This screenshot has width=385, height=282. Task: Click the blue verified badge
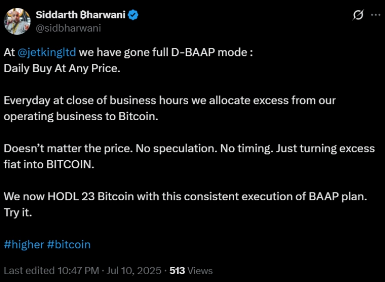pyautogui.click(x=133, y=15)
